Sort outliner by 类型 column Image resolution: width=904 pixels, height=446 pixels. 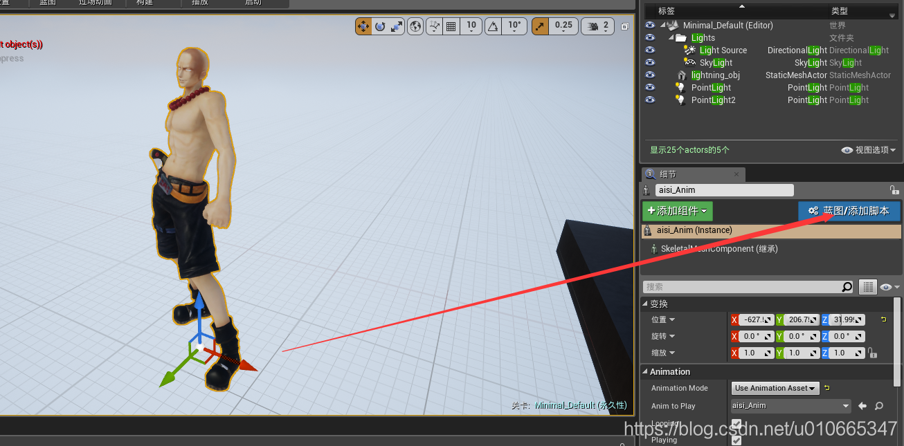point(840,11)
